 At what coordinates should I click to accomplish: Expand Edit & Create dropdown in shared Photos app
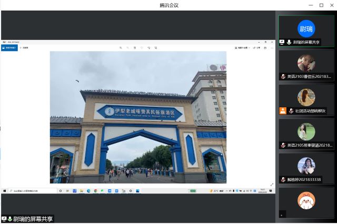tap(242, 48)
